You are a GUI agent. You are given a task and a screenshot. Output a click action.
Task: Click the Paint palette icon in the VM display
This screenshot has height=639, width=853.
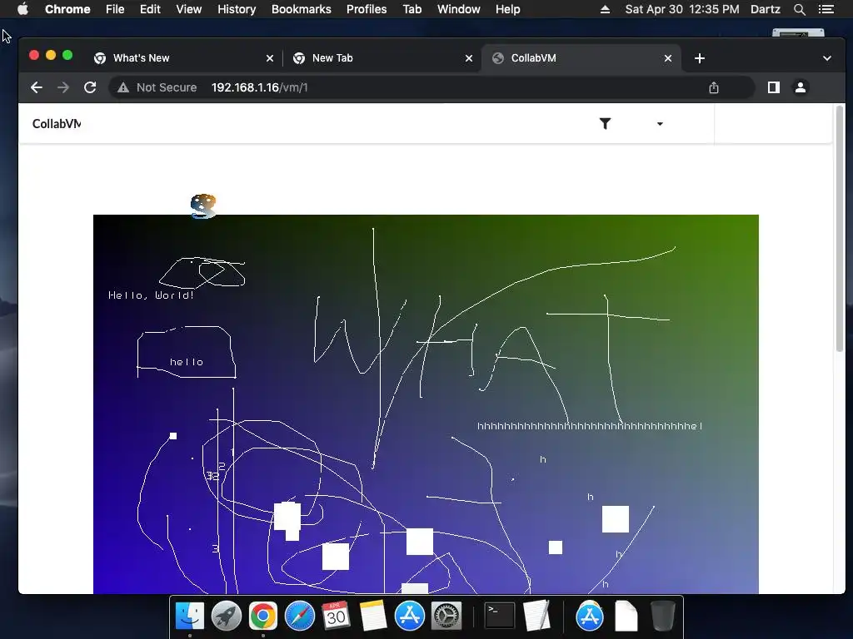click(x=203, y=206)
